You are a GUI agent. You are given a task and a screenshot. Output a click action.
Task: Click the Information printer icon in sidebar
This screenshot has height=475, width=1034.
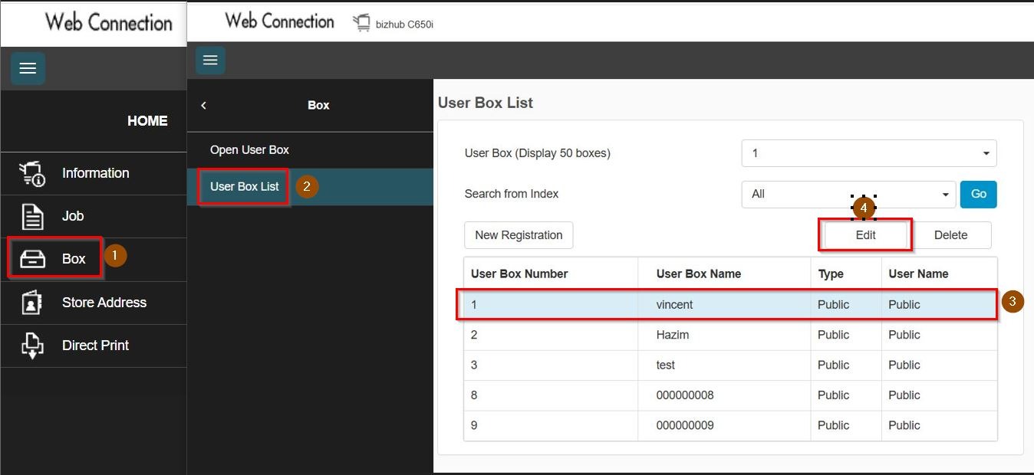click(31, 173)
